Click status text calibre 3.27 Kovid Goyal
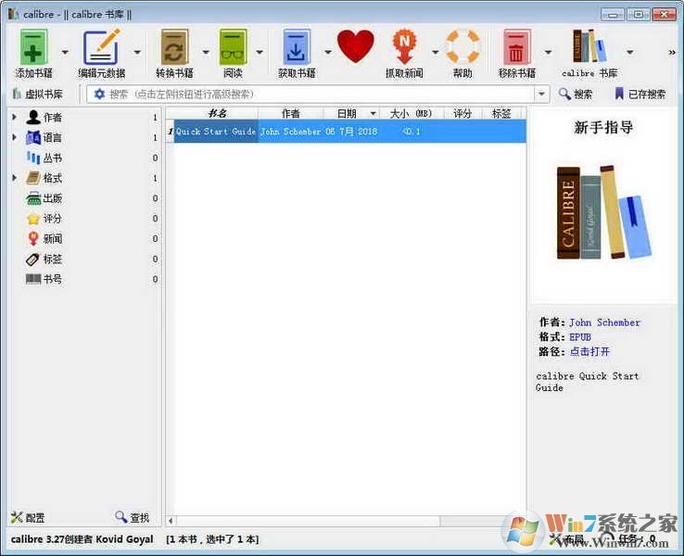 coord(82,539)
